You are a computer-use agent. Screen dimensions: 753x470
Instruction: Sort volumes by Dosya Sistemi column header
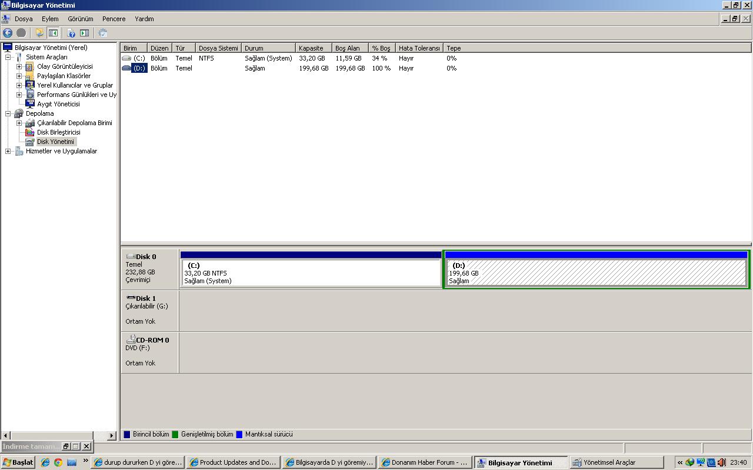(219, 48)
